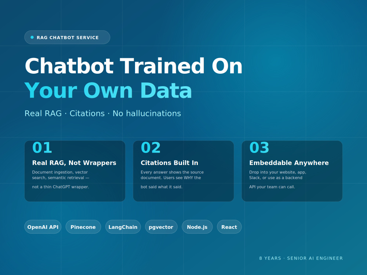Click 'Every answer shows the source' description line
The image size is (367, 275).
172,172
